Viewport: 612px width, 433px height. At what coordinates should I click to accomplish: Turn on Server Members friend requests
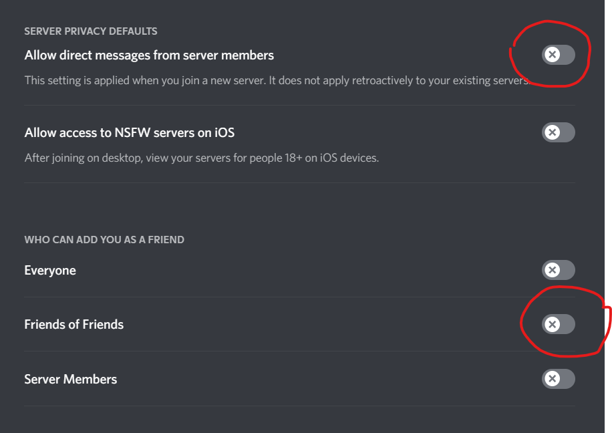point(558,379)
